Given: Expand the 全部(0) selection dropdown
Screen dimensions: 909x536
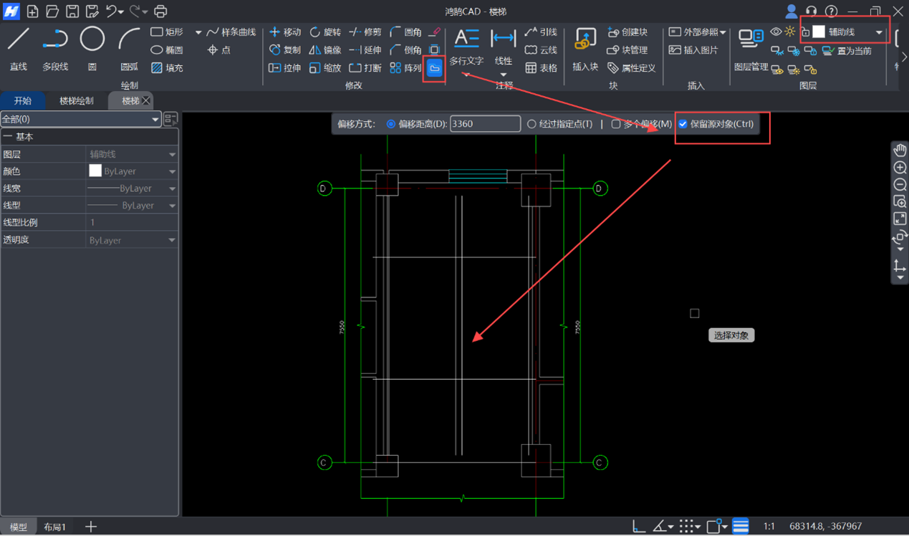Looking at the screenshot, I should coord(155,120).
